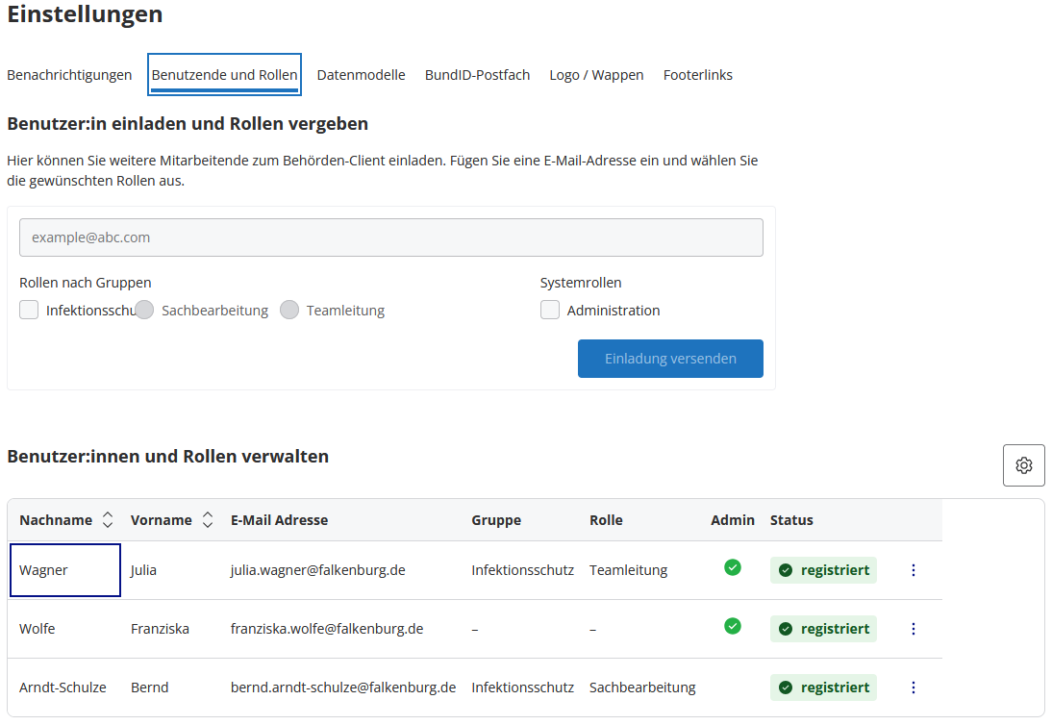Enable the Infektionsschutz group checkbox
1052x725 pixels.
(29, 310)
